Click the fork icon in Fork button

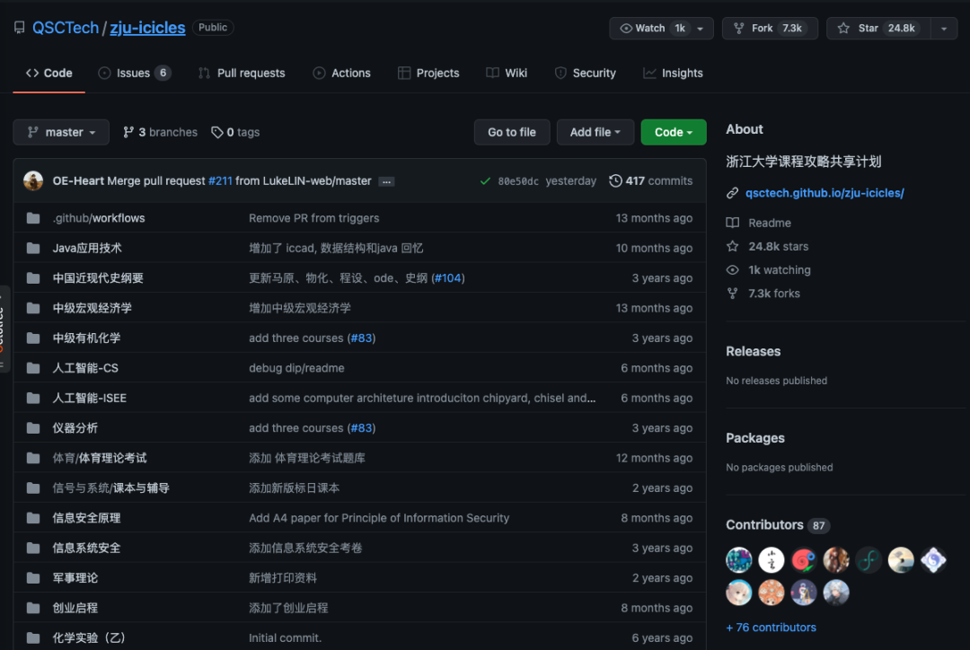coord(738,29)
